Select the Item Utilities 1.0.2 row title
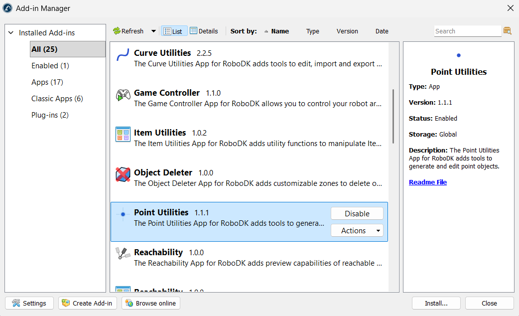The image size is (519, 316). [x=170, y=133]
